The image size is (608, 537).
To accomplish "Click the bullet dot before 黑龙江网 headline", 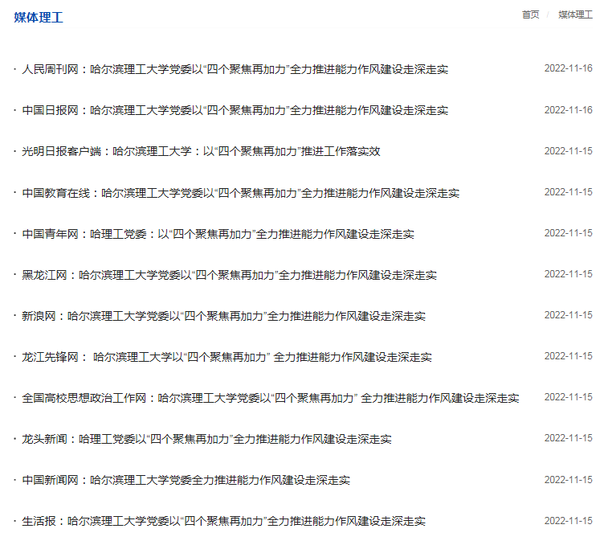I will click(14, 275).
